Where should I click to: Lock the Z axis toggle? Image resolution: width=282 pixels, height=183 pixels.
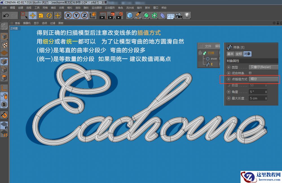point(85,15)
